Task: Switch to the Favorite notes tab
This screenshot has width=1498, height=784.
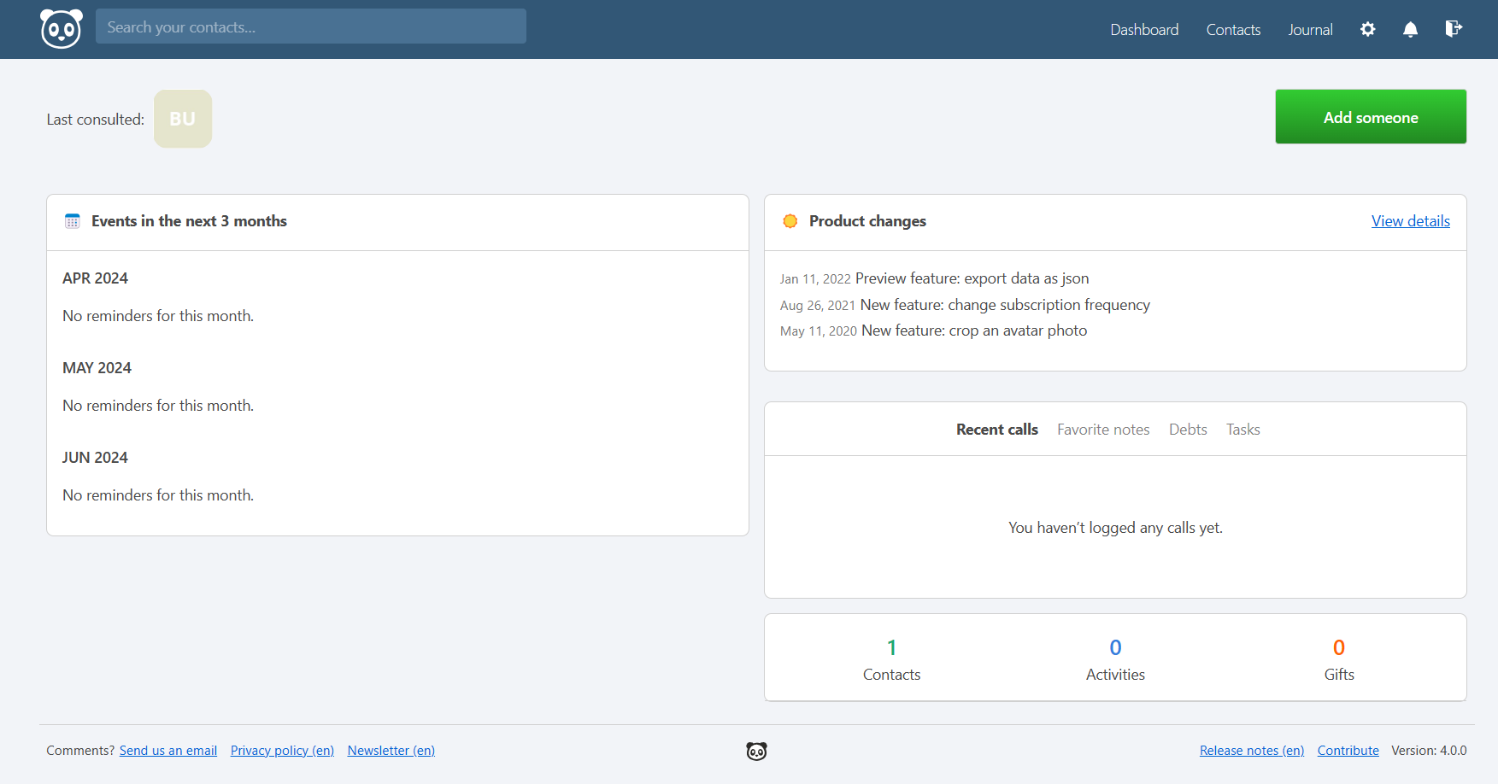Action: pyautogui.click(x=1103, y=430)
